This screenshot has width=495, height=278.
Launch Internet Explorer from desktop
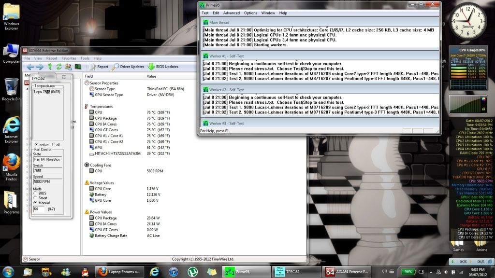pyautogui.click(x=12, y=130)
